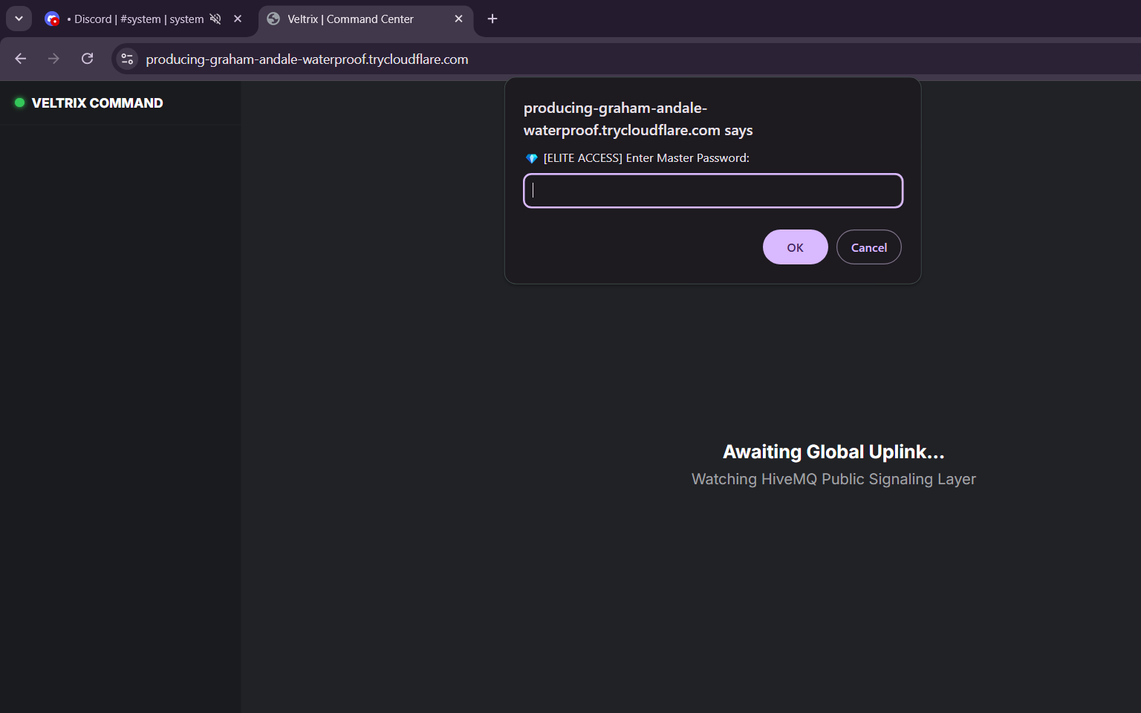The image size is (1141, 713).
Task: Click inside the master password input box
Action: pyautogui.click(x=712, y=191)
